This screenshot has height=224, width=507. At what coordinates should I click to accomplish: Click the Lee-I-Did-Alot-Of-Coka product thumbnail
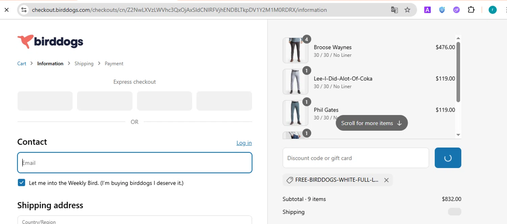click(x=295, y=82)
